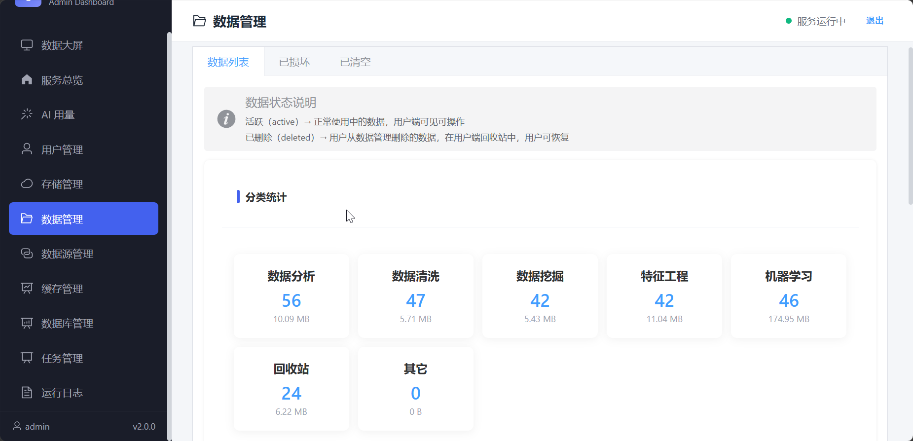Click the 174.95 MB size value

click(789, 319)
